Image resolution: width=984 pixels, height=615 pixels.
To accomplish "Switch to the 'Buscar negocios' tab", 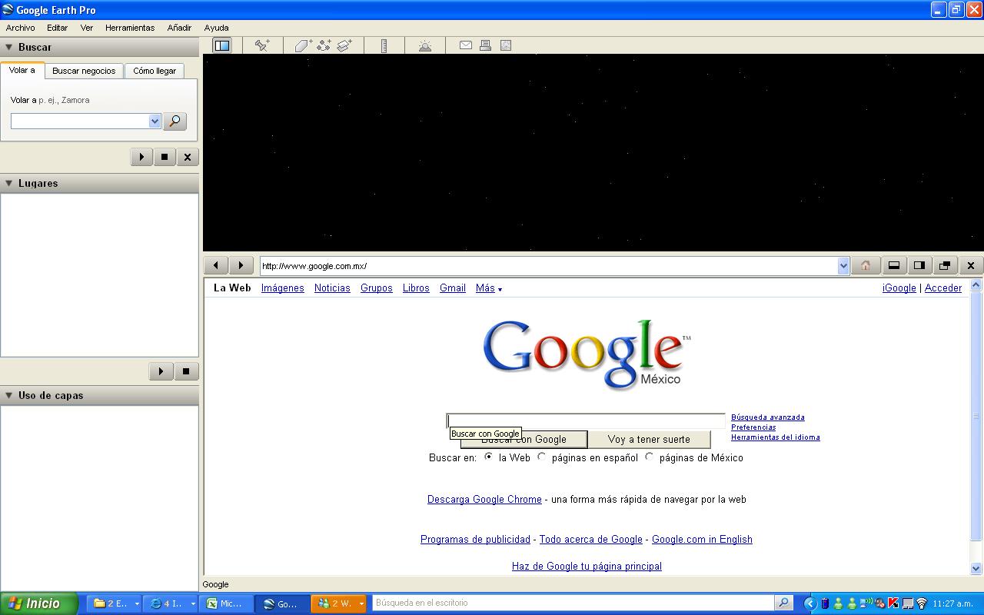I will click(84, 71).
